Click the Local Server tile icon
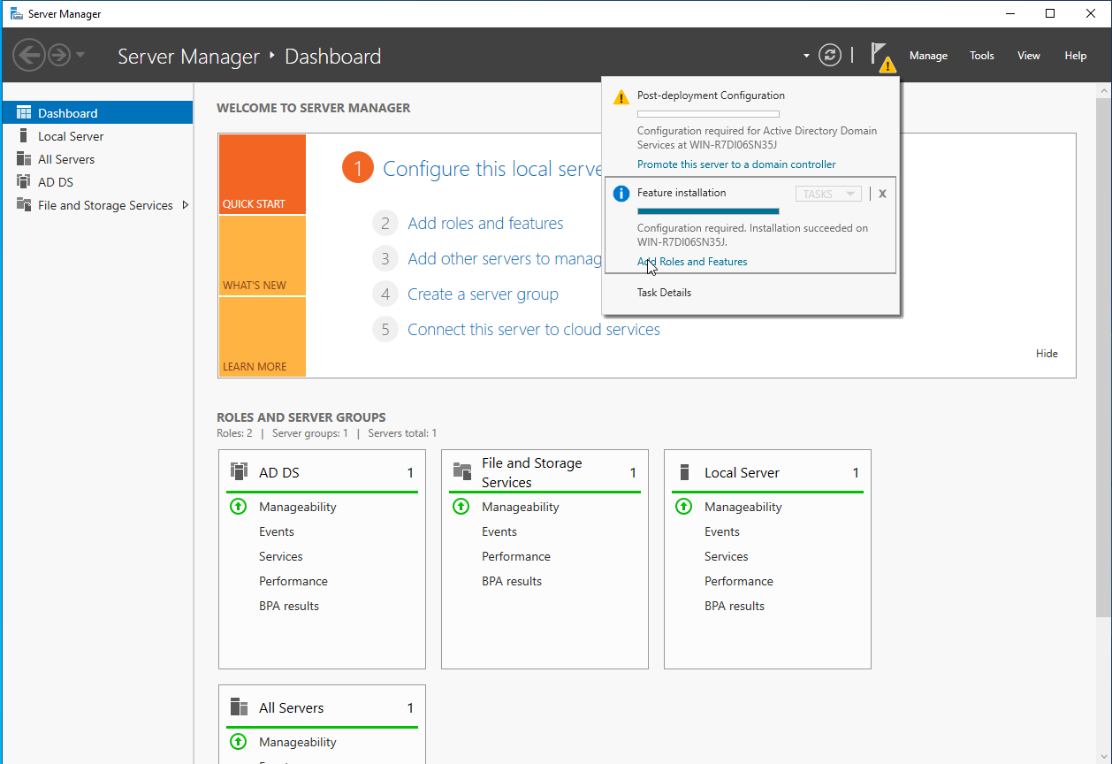The height and width of the screenshot is (764, 1112). coord(684,472)
